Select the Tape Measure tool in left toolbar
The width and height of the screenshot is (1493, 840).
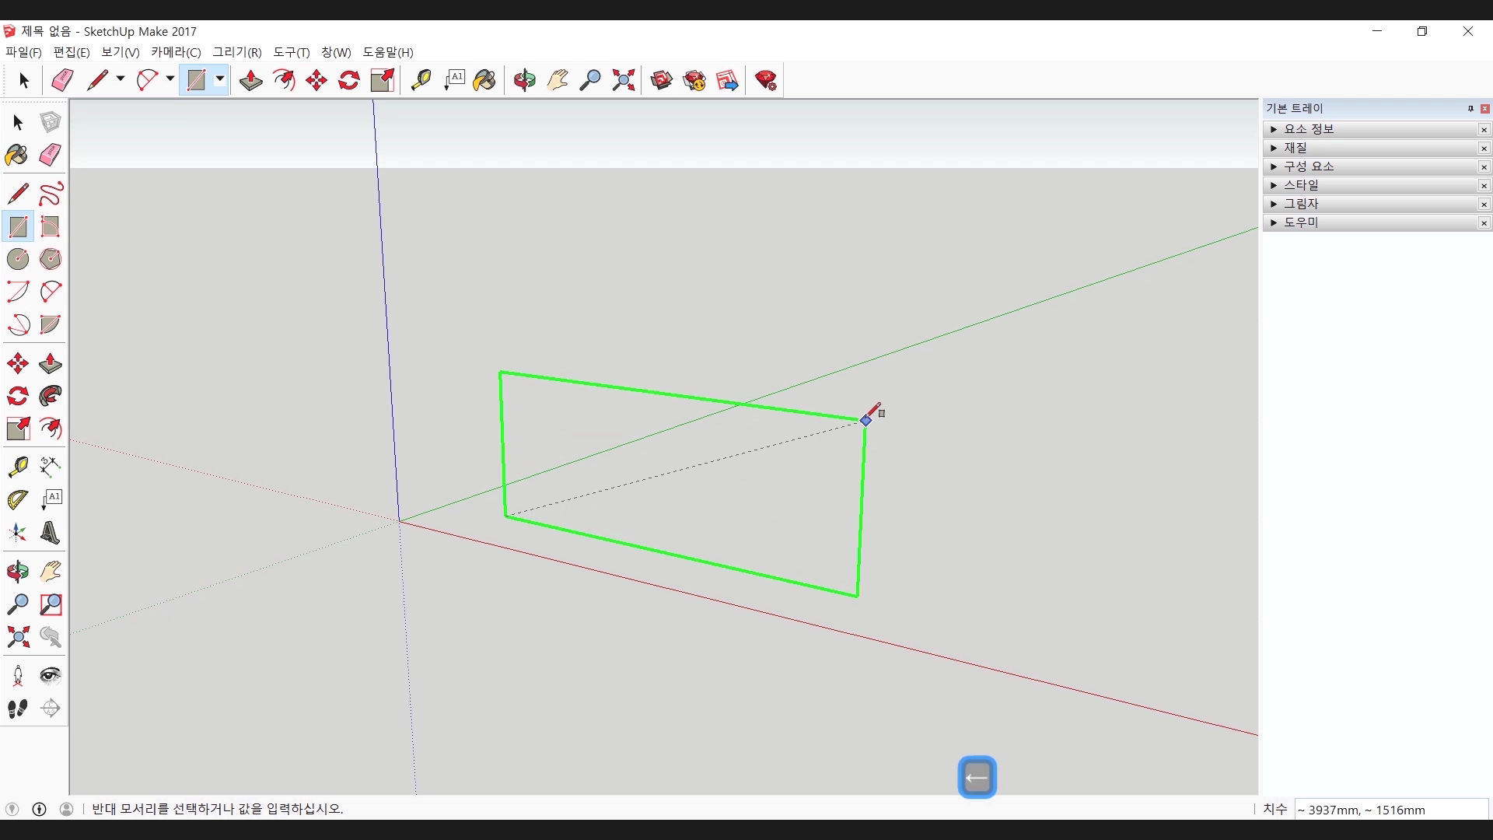[x=18, y=466]
